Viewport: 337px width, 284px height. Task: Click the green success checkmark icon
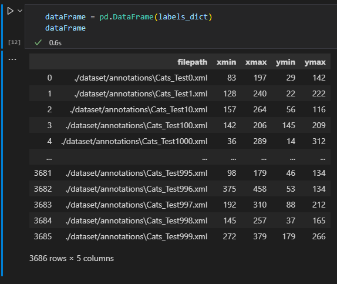click(38, 42)
